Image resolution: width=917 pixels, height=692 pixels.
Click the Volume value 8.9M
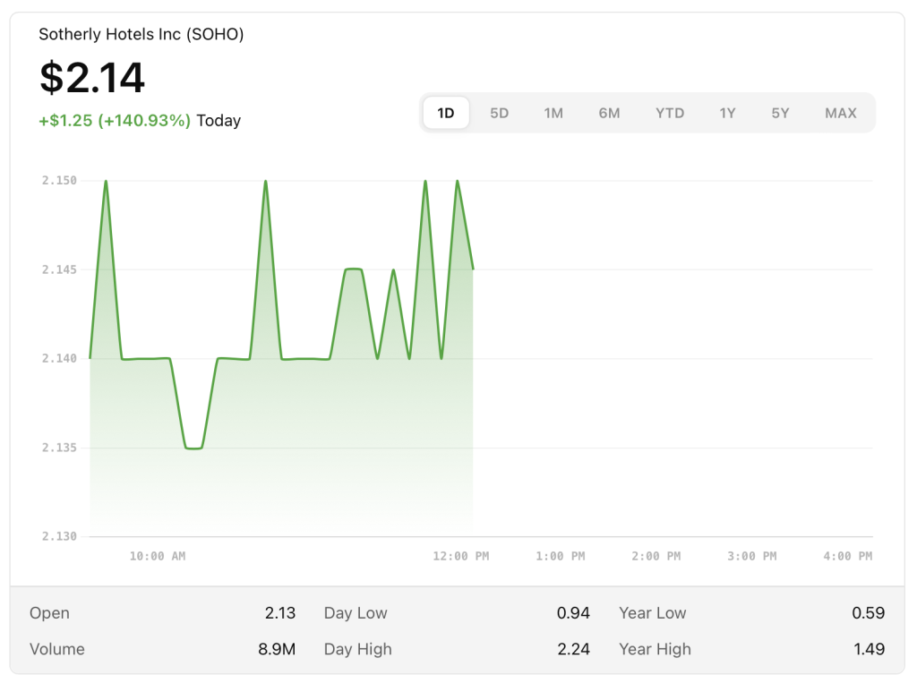pos(276,649)
